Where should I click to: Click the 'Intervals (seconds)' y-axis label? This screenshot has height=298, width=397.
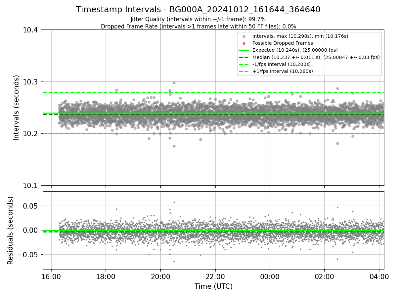point(17,108)
